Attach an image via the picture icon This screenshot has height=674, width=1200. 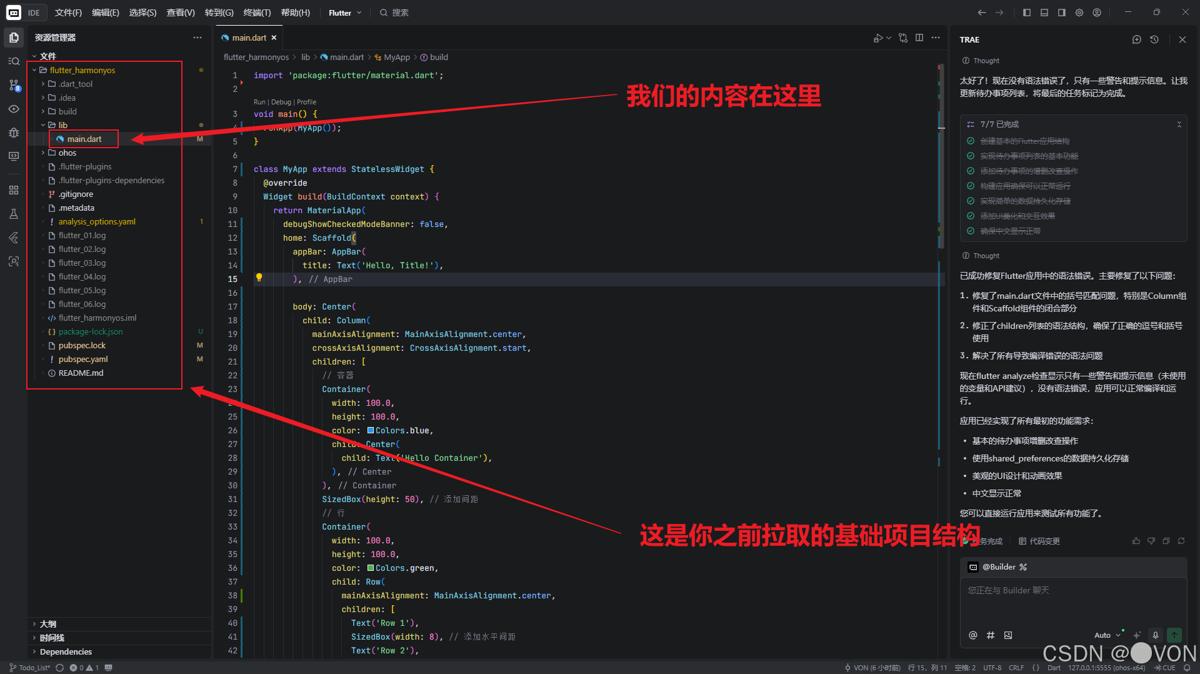coord(1008,635)
